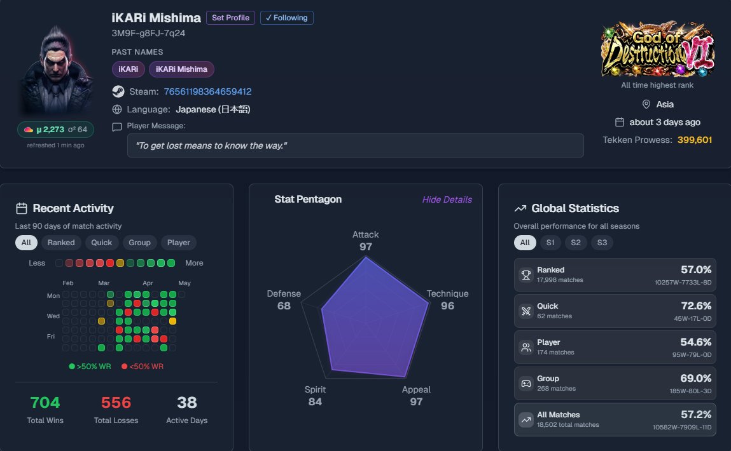Viewport: 731px width, 451px height.
Task: Select the Player filter in Recent Activity
Action: click(179, 243)
